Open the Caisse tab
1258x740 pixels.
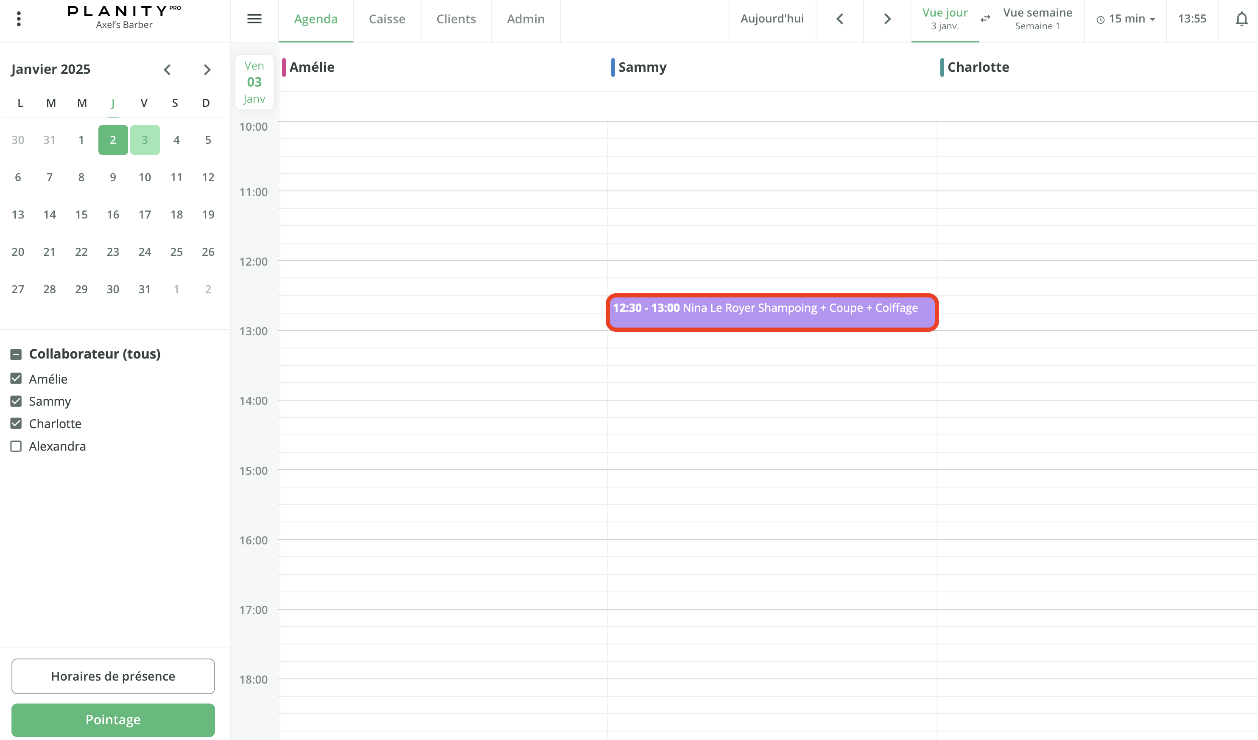(387, 19)
